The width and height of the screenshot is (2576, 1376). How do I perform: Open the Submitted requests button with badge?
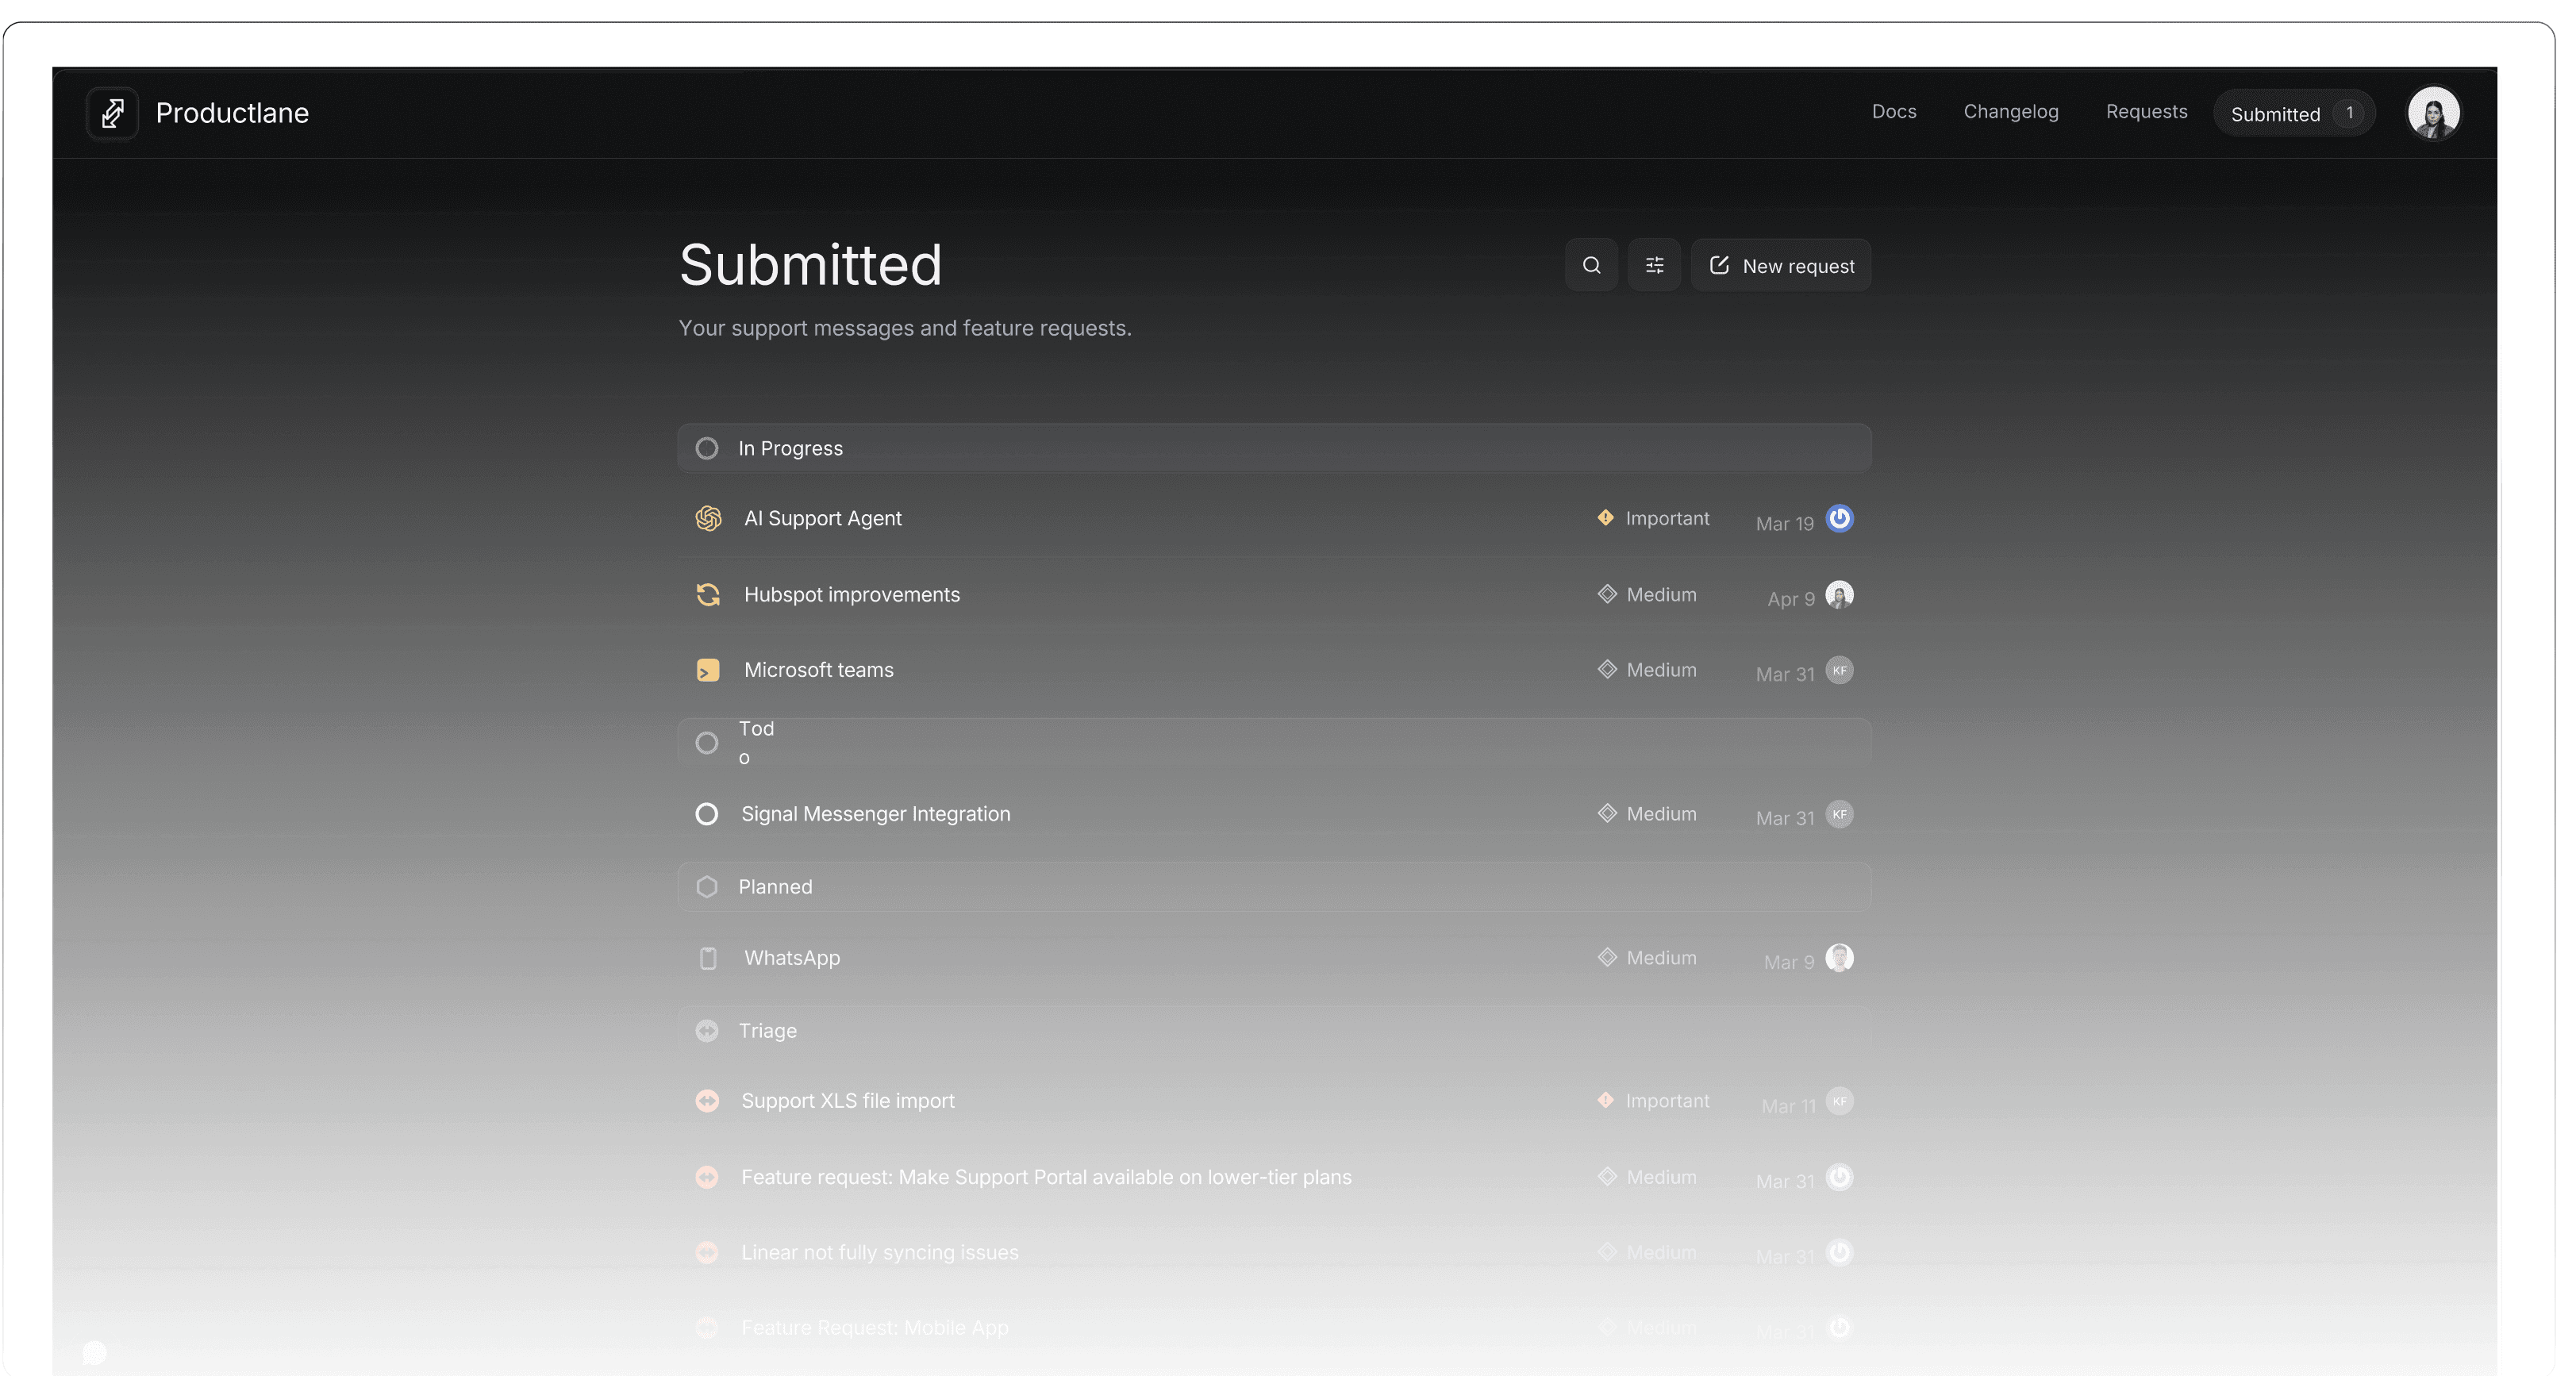(x=2293, y=113)
